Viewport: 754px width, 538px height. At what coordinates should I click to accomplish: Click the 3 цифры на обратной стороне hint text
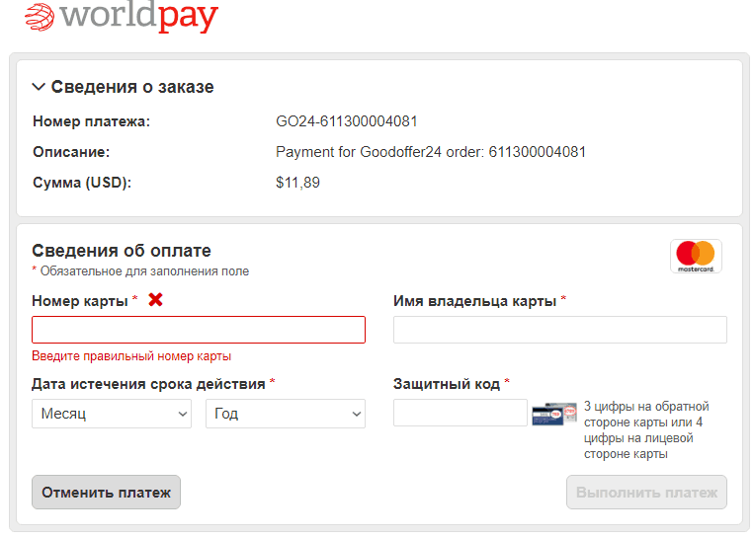[647, 429]
